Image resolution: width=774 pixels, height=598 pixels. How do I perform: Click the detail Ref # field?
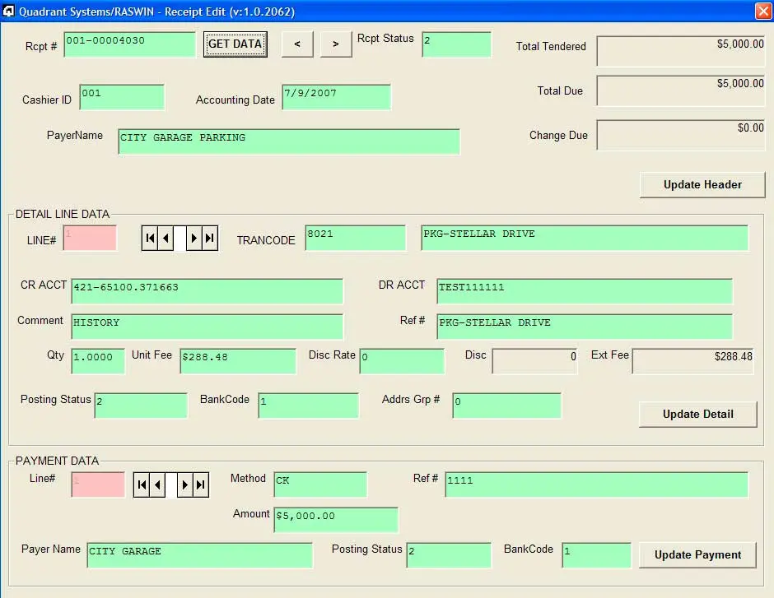(585, 327)
